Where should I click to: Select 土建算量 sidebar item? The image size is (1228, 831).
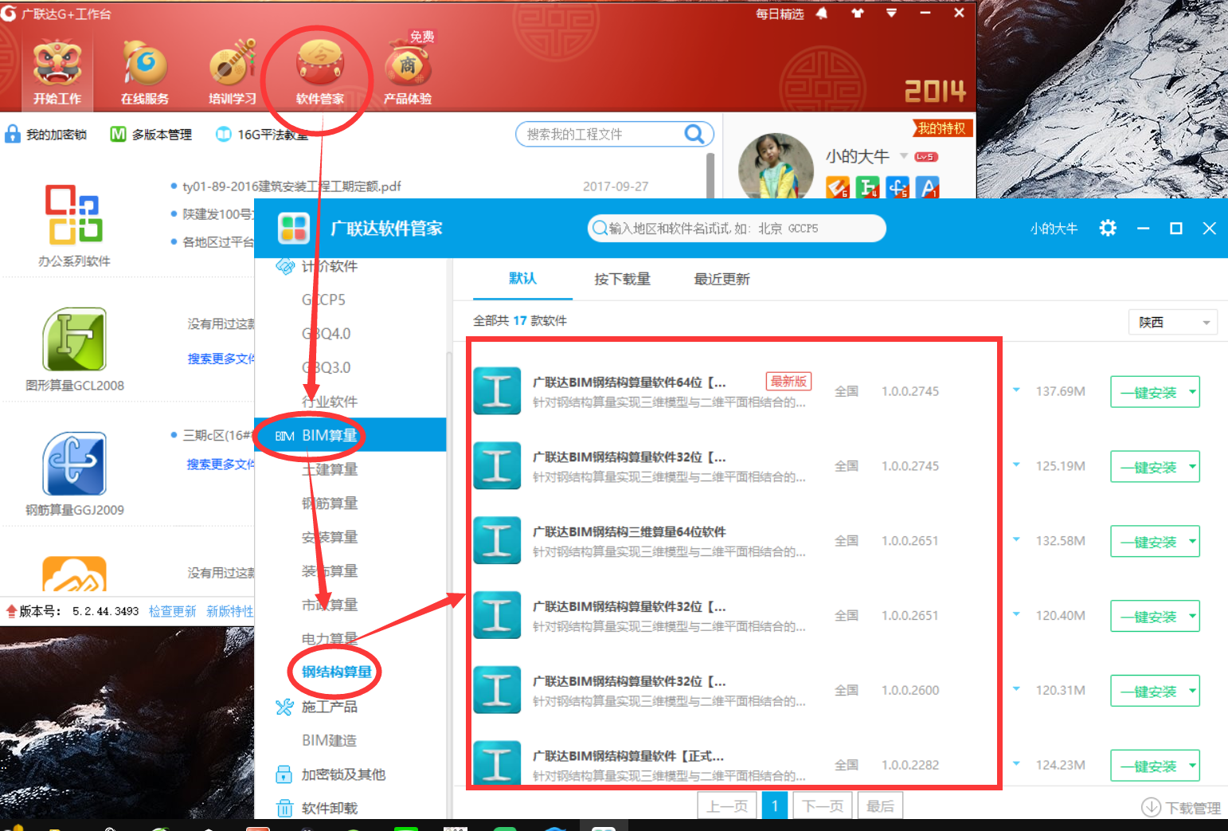[330, 469]
